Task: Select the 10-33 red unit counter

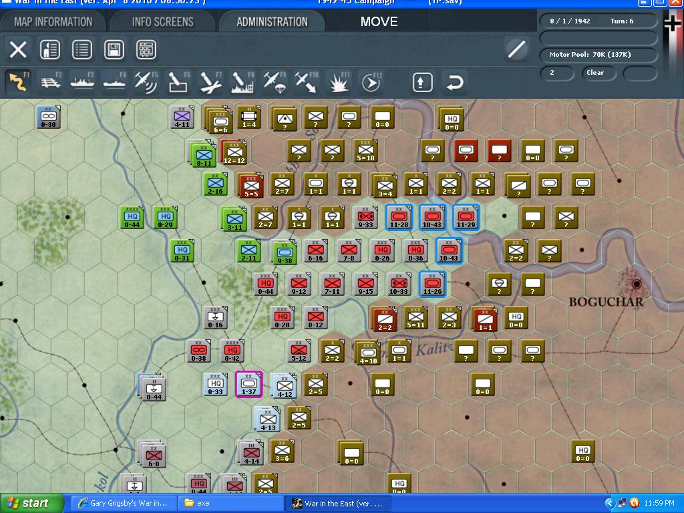Action: click(x=399, y=284)
